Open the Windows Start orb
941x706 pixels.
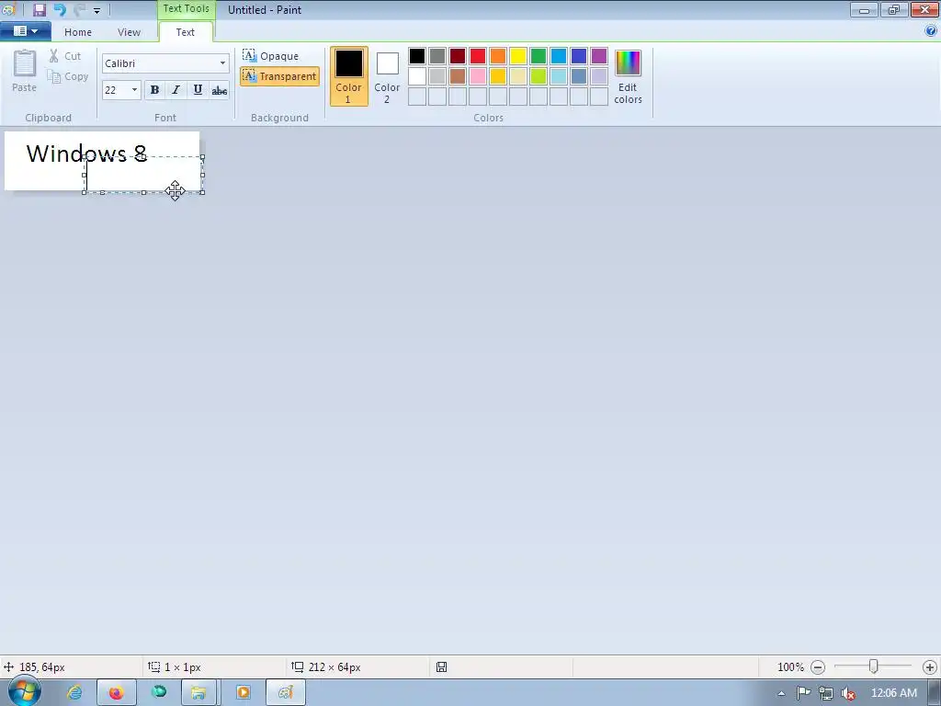(x=24, y=691)
